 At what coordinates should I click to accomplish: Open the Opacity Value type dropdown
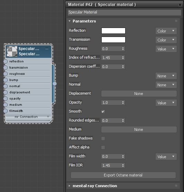coord(166,103)
